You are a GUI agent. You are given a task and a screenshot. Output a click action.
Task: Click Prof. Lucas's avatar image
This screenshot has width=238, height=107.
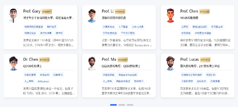click(170, 63)
